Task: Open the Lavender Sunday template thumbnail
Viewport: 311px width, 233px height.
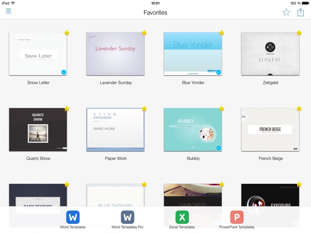Action: click(115, 54)
